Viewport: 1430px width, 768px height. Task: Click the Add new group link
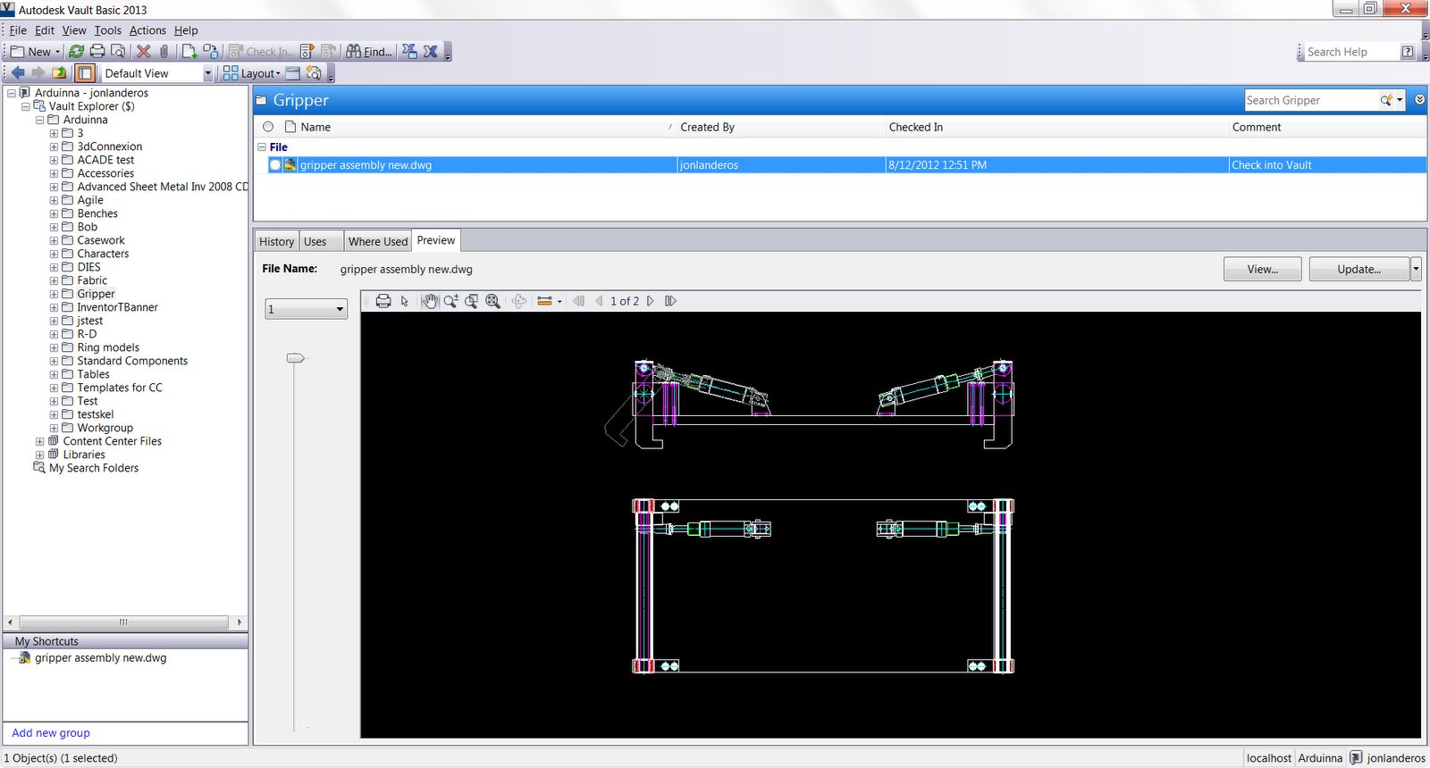tap(51, 733)
